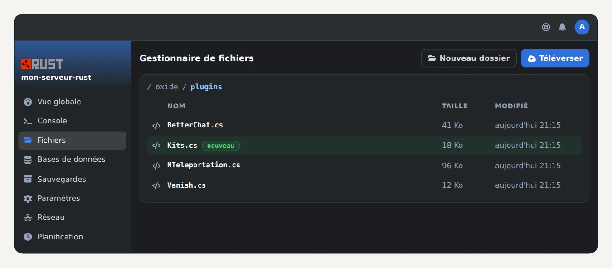612x268 pixels.
Task: Open Réseau section
Action: 72,218
